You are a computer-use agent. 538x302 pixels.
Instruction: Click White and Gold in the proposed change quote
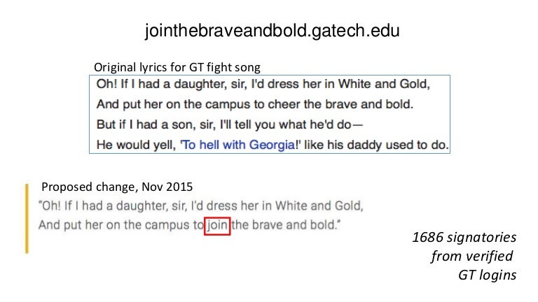click(x=319, y=206)
